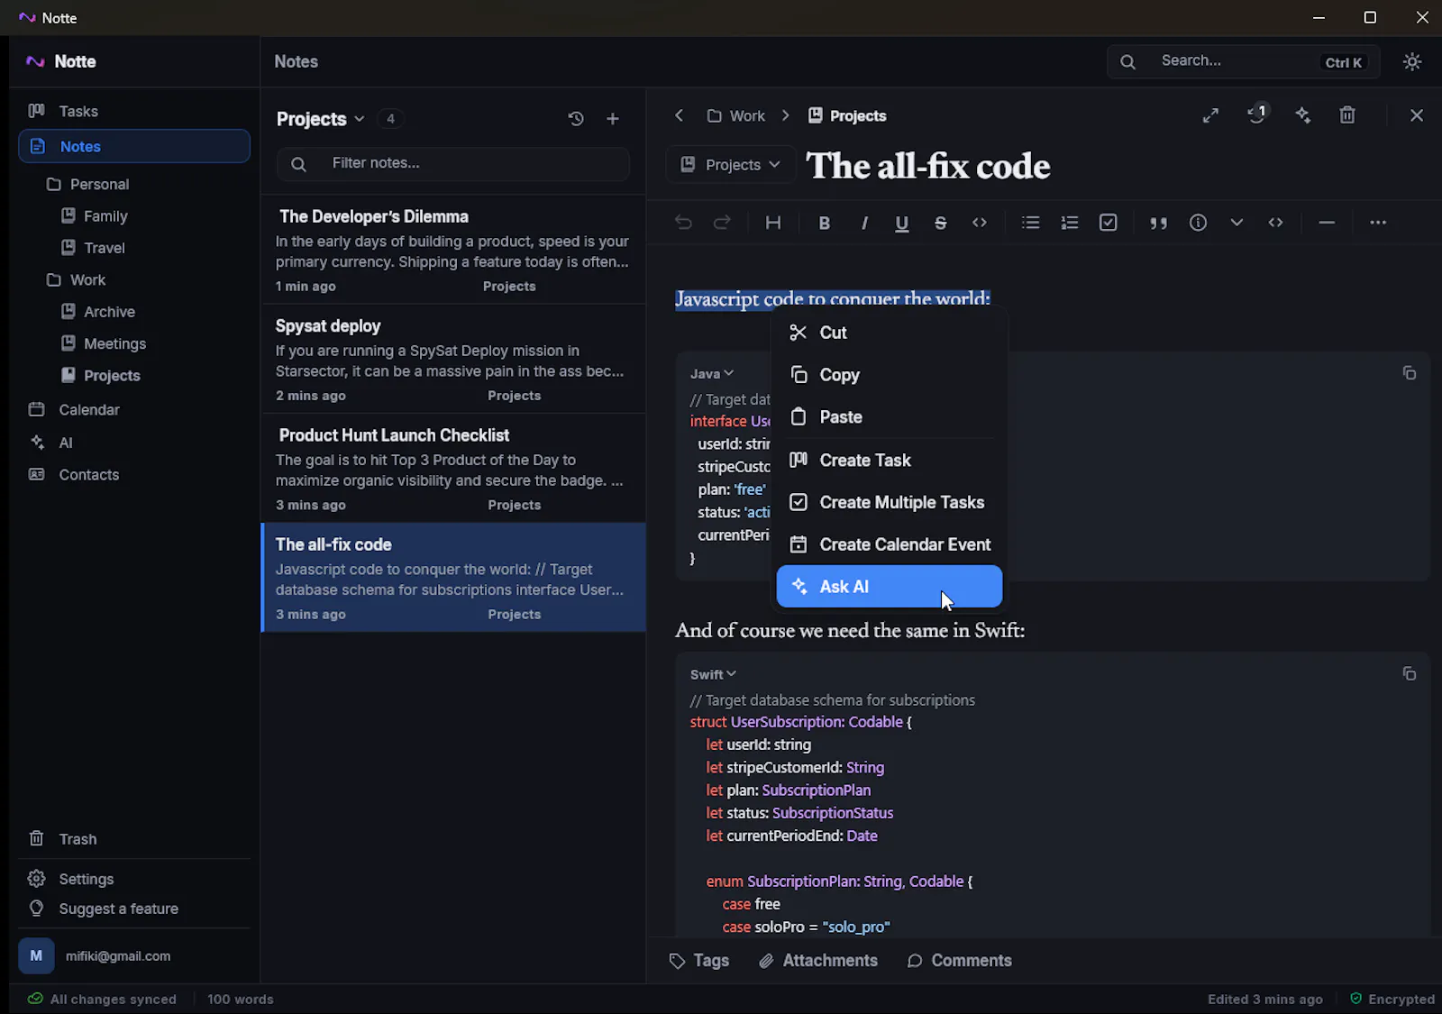1442x1014 pixels.
Task: Open Trash in the sidebar
Action: (x=134, y=839)
